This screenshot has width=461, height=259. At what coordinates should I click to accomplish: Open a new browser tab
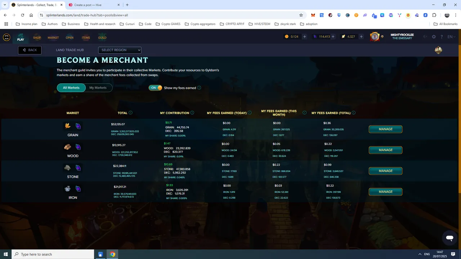click(127, 5)
